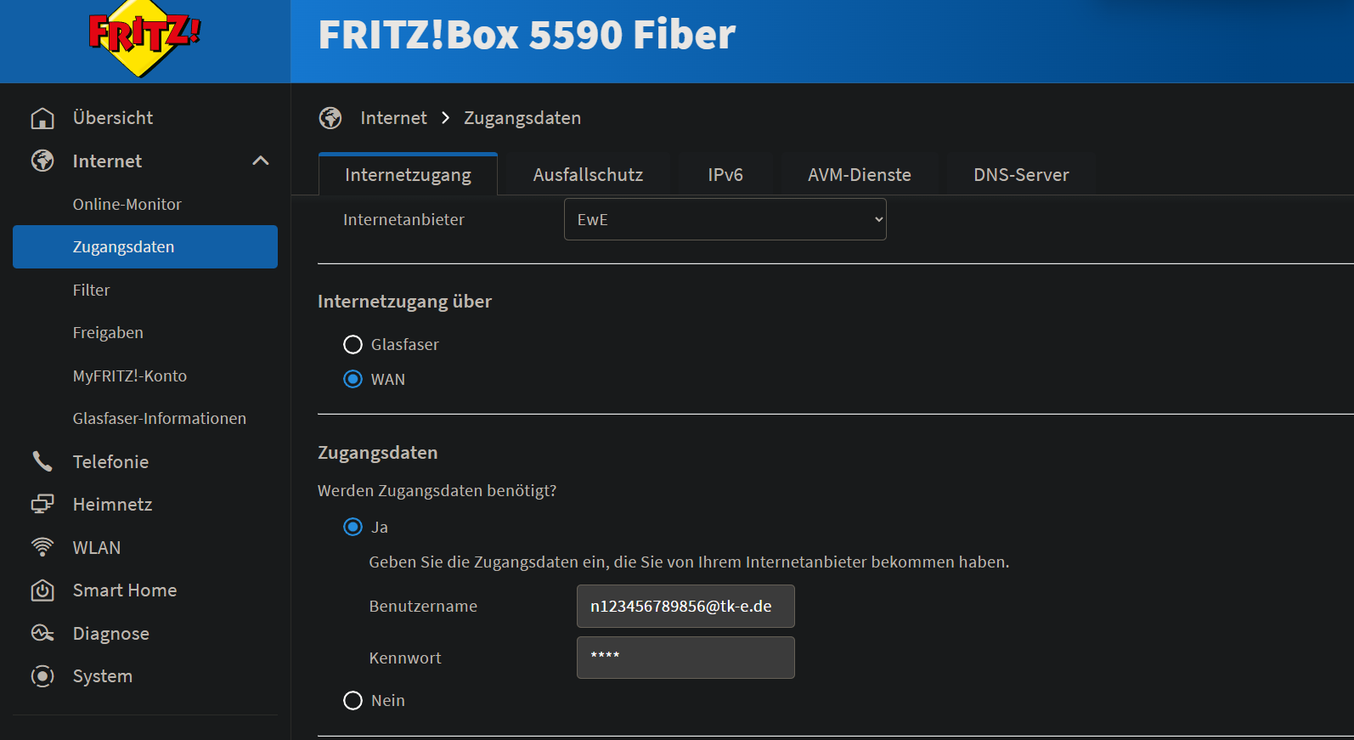Click into the Kennwort input field
1354x740 pixels.
click(x=685, y=658)
